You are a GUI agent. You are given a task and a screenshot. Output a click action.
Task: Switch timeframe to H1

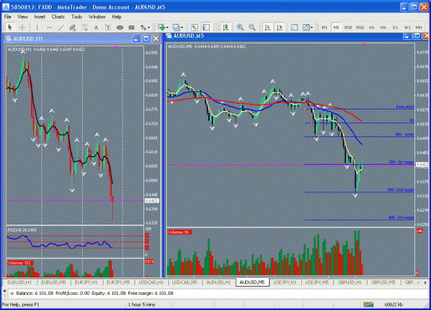coord(372,28)
